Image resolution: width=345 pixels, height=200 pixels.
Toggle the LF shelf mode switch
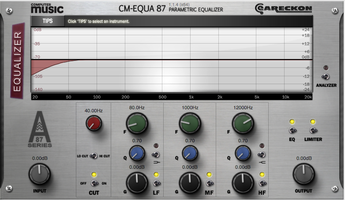[x=156, y=155]
